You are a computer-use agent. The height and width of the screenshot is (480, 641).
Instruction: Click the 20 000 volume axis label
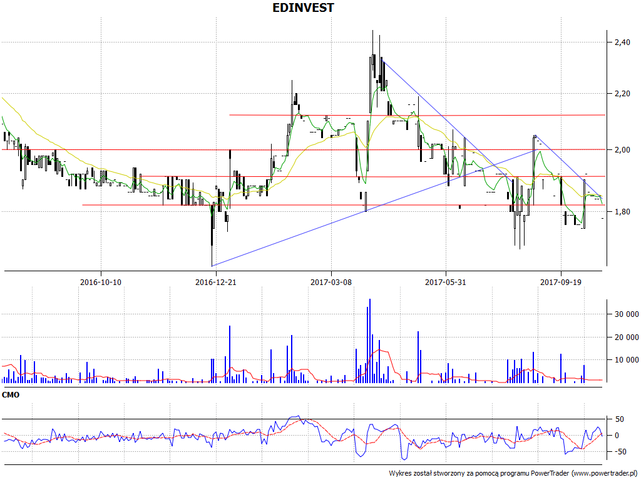point(627,337)
